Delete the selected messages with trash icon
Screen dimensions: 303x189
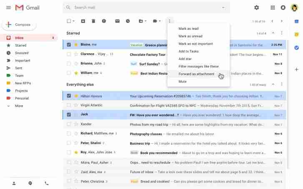click(x=93, y=21)
